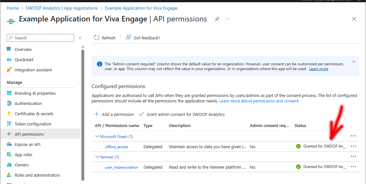Click the Token configuration icon
The image size is (366, 184).
(9, 124)
